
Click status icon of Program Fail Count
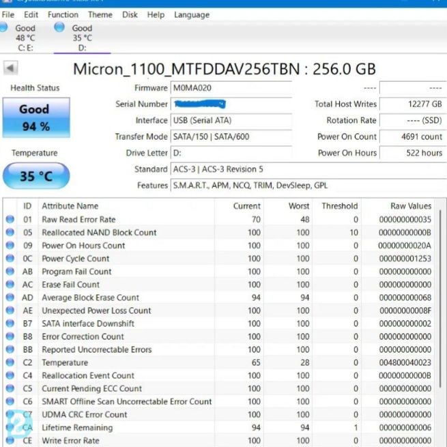[x=10, y=271]
